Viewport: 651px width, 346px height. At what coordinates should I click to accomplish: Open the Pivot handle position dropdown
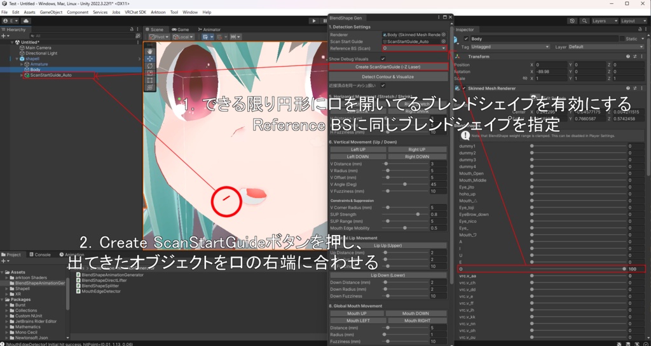[x=159, y=37]
